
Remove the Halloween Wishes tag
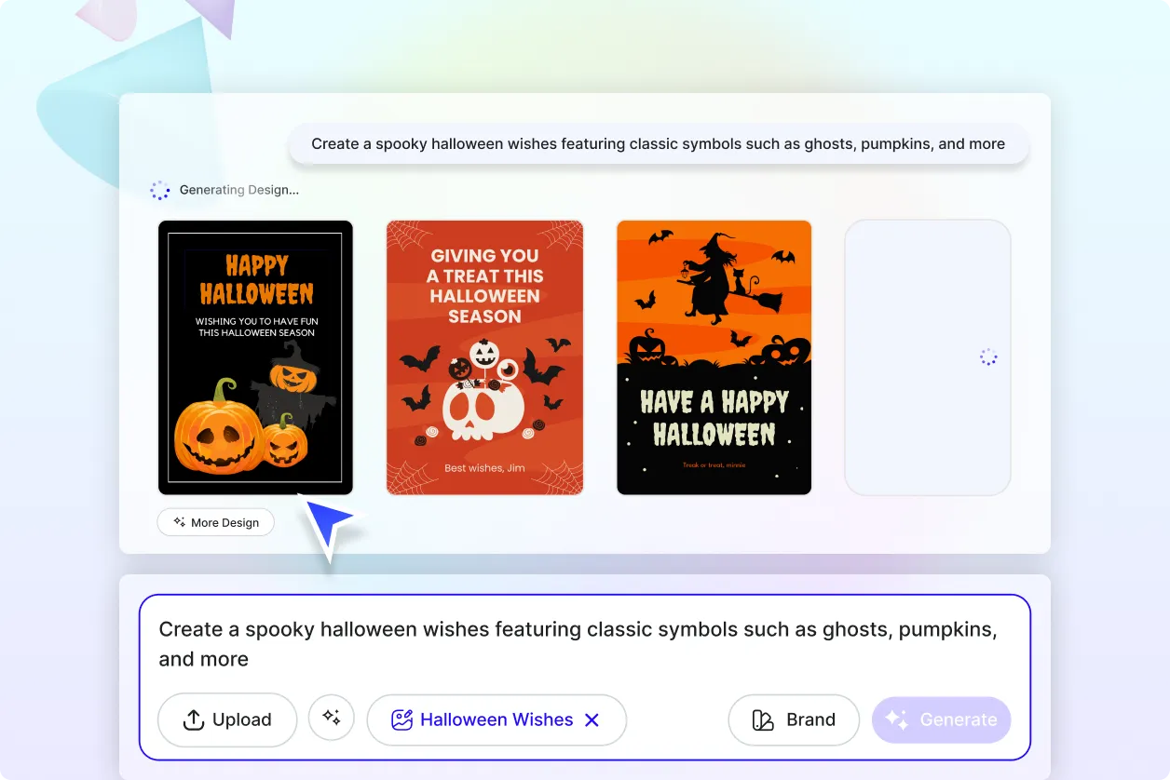tap(592, 719)
